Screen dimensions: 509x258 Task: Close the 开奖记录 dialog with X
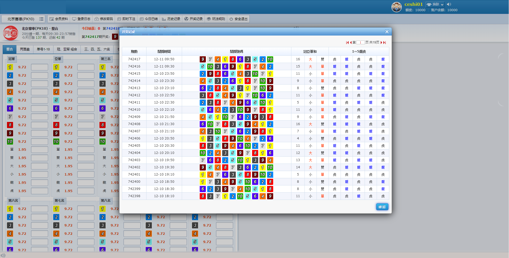(x=387, y=31)
